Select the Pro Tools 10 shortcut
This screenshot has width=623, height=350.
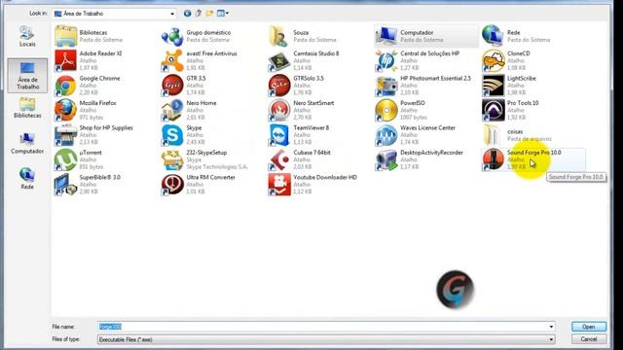coord(510,110)
